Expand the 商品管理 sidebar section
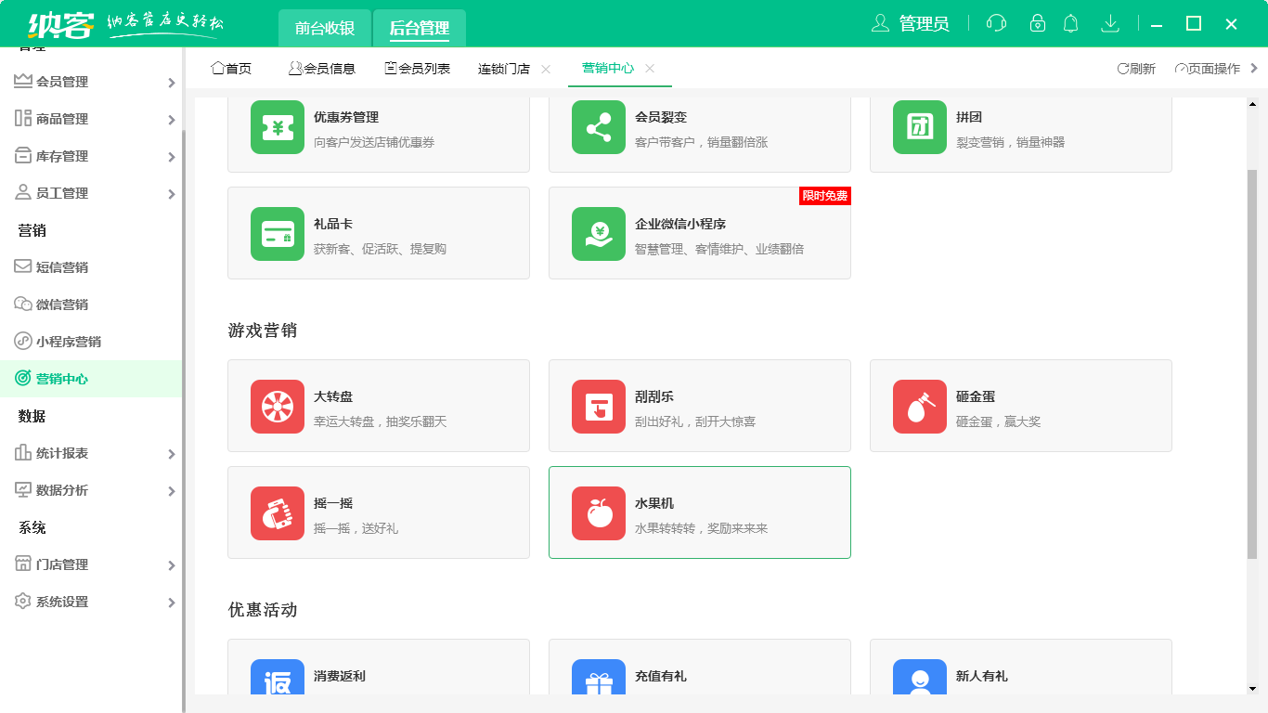Image resolution: width=1268 pixels, height=713 pixels. 93,119
